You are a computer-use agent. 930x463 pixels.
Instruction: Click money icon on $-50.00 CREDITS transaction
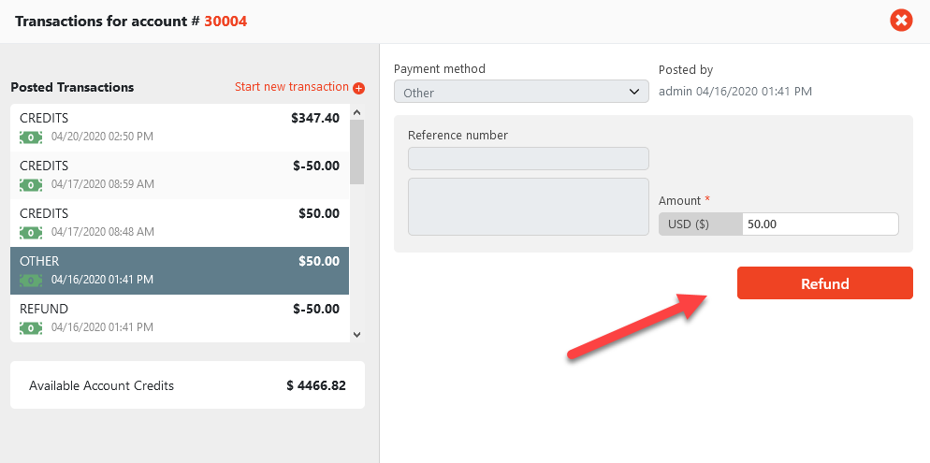(31, 184)
